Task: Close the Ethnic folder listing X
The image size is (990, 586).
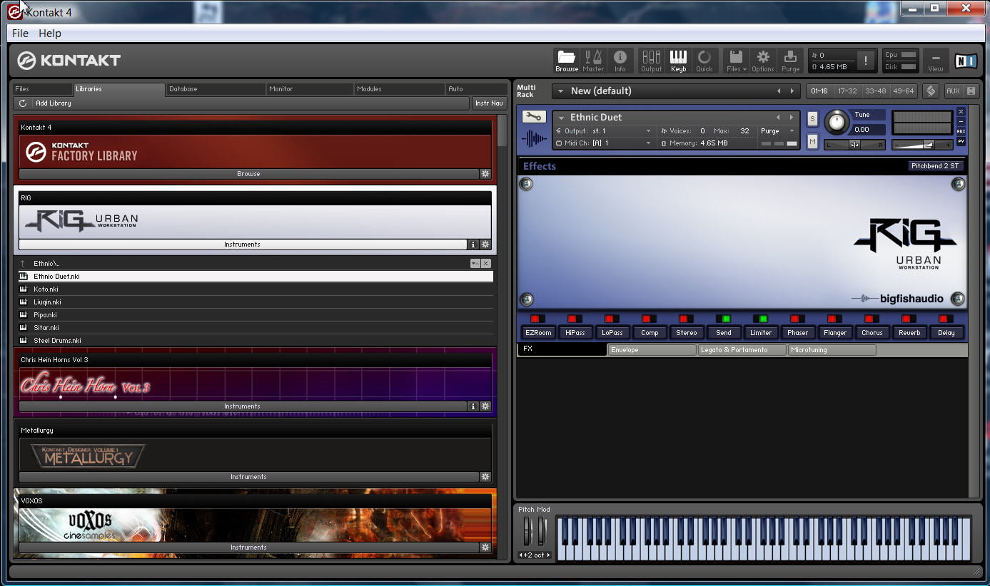Action: click(486, 264)
